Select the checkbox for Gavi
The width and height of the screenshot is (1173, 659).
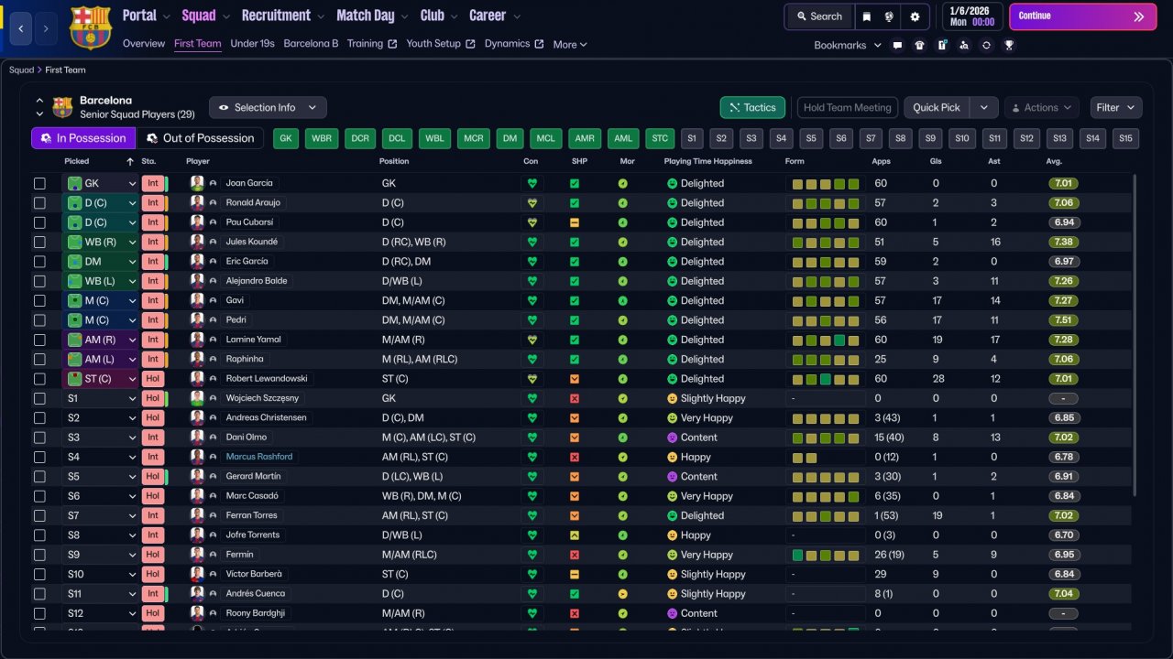tap(39, 300)
